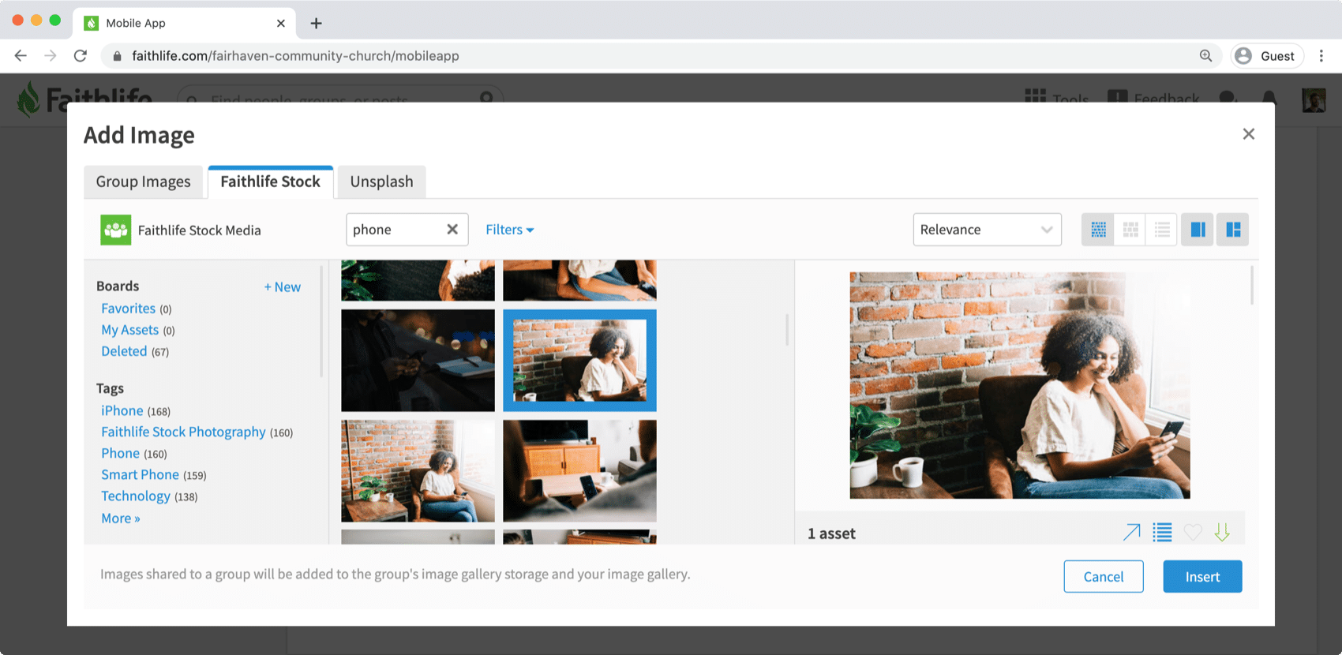Open the Deleted board
1342x655 pixels.
124,351
